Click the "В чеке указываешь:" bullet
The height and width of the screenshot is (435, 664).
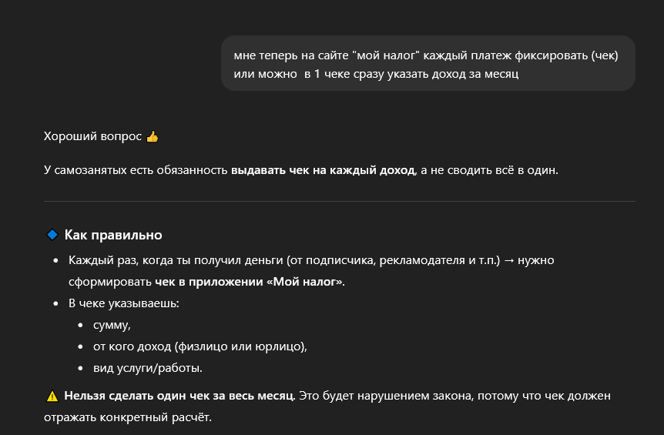coord(123,304)
